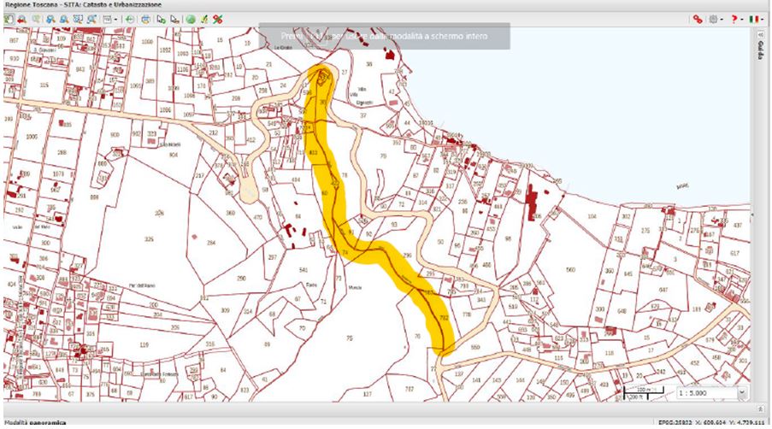Click the red percent measurement icon
The width and height of the screenshot is (772, 429).
pos(218,18)
